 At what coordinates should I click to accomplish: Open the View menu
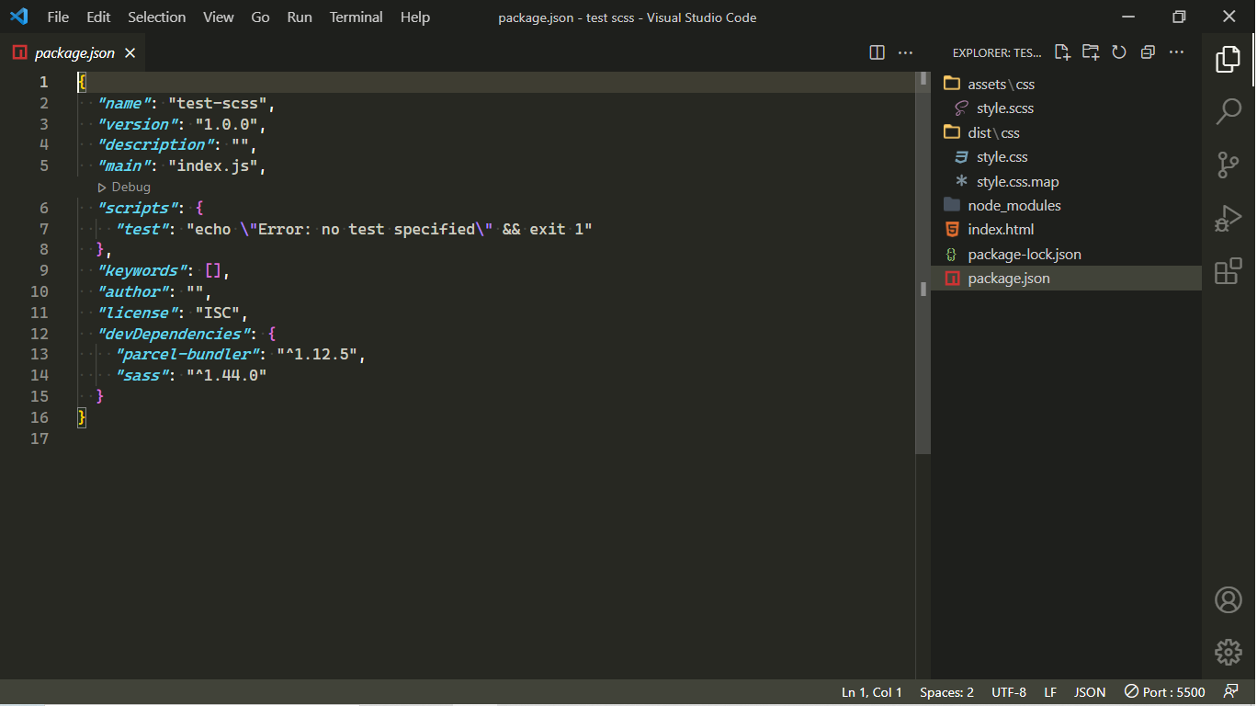(x=219, y=17)
